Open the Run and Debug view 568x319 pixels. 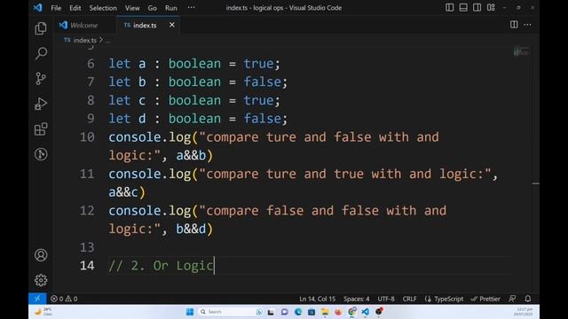tap(41, 104)
